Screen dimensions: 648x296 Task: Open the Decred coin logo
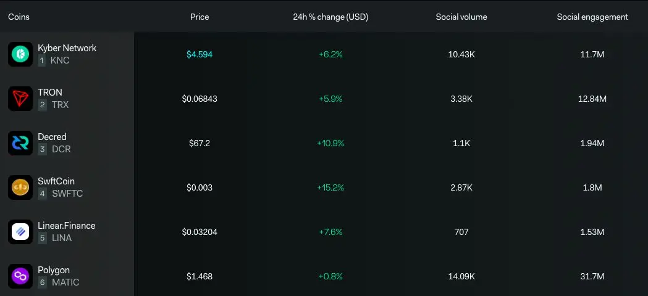click(20, 143)
